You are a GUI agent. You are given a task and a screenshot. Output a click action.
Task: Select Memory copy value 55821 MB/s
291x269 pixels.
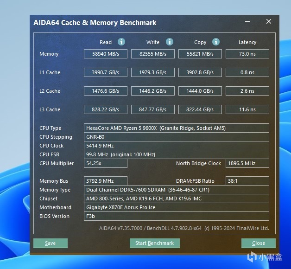(200, 54)
